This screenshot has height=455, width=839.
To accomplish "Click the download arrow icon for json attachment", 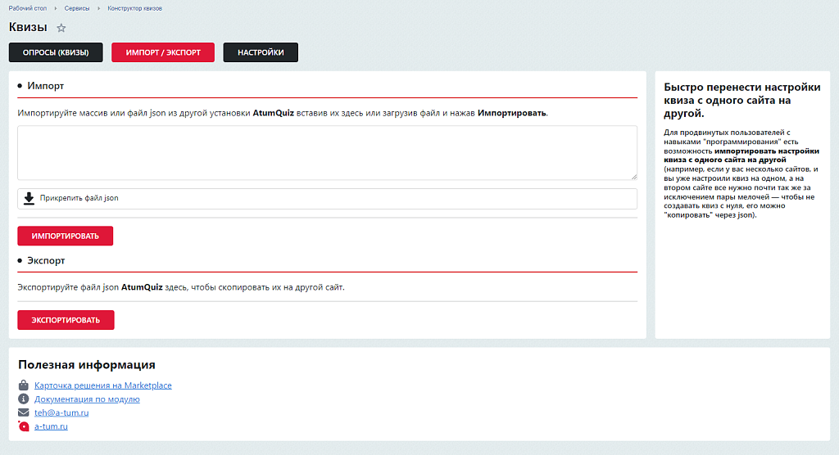I will tap(29, 198).
